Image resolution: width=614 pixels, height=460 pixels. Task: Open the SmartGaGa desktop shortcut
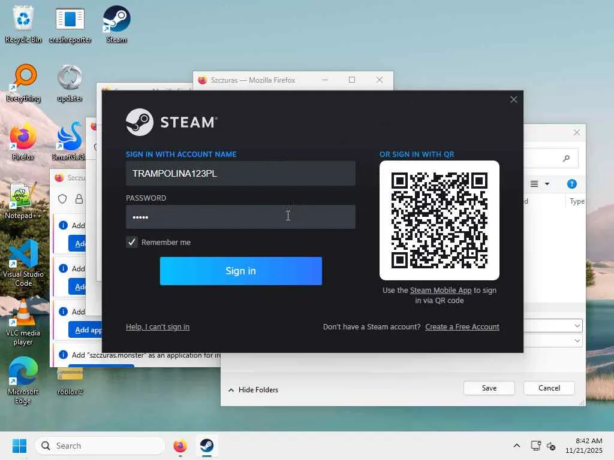pyautogui.click(x=70, y=141)
